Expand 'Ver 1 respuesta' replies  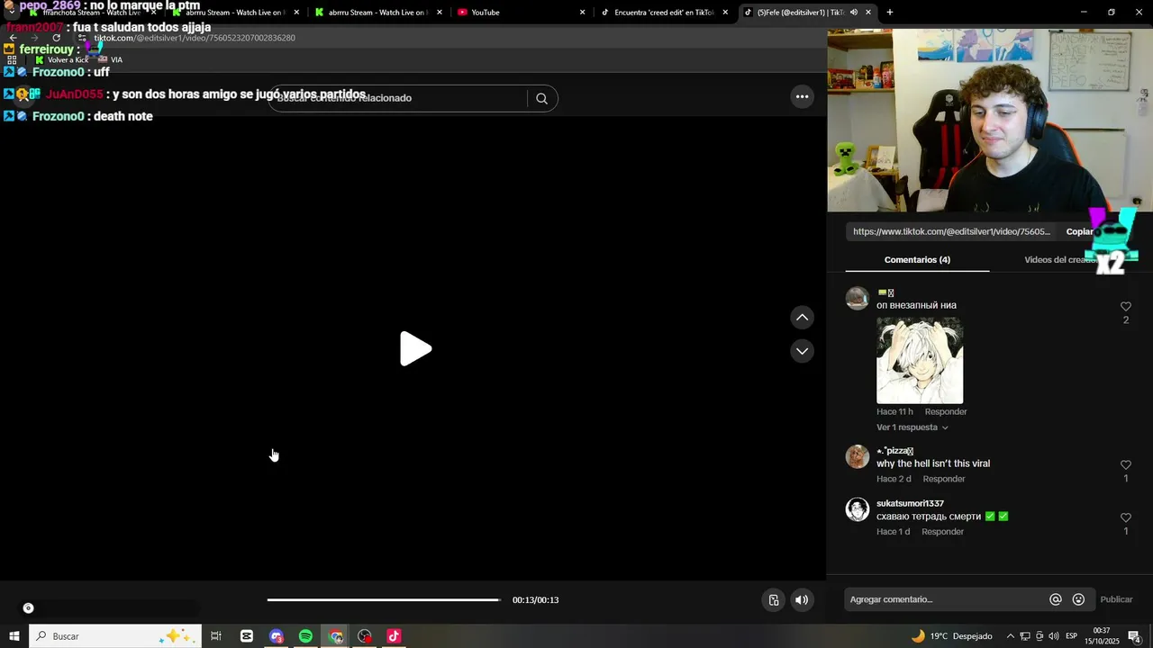[912, 427]
